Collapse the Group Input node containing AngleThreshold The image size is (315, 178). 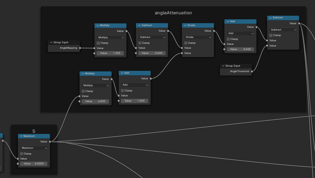tap(223, 66)
